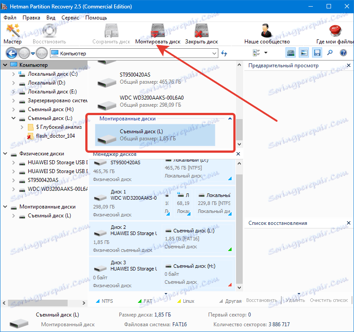Click the Сохранить диск toolbar icon
The image size is (354, 332).
(x=111, y=34)
